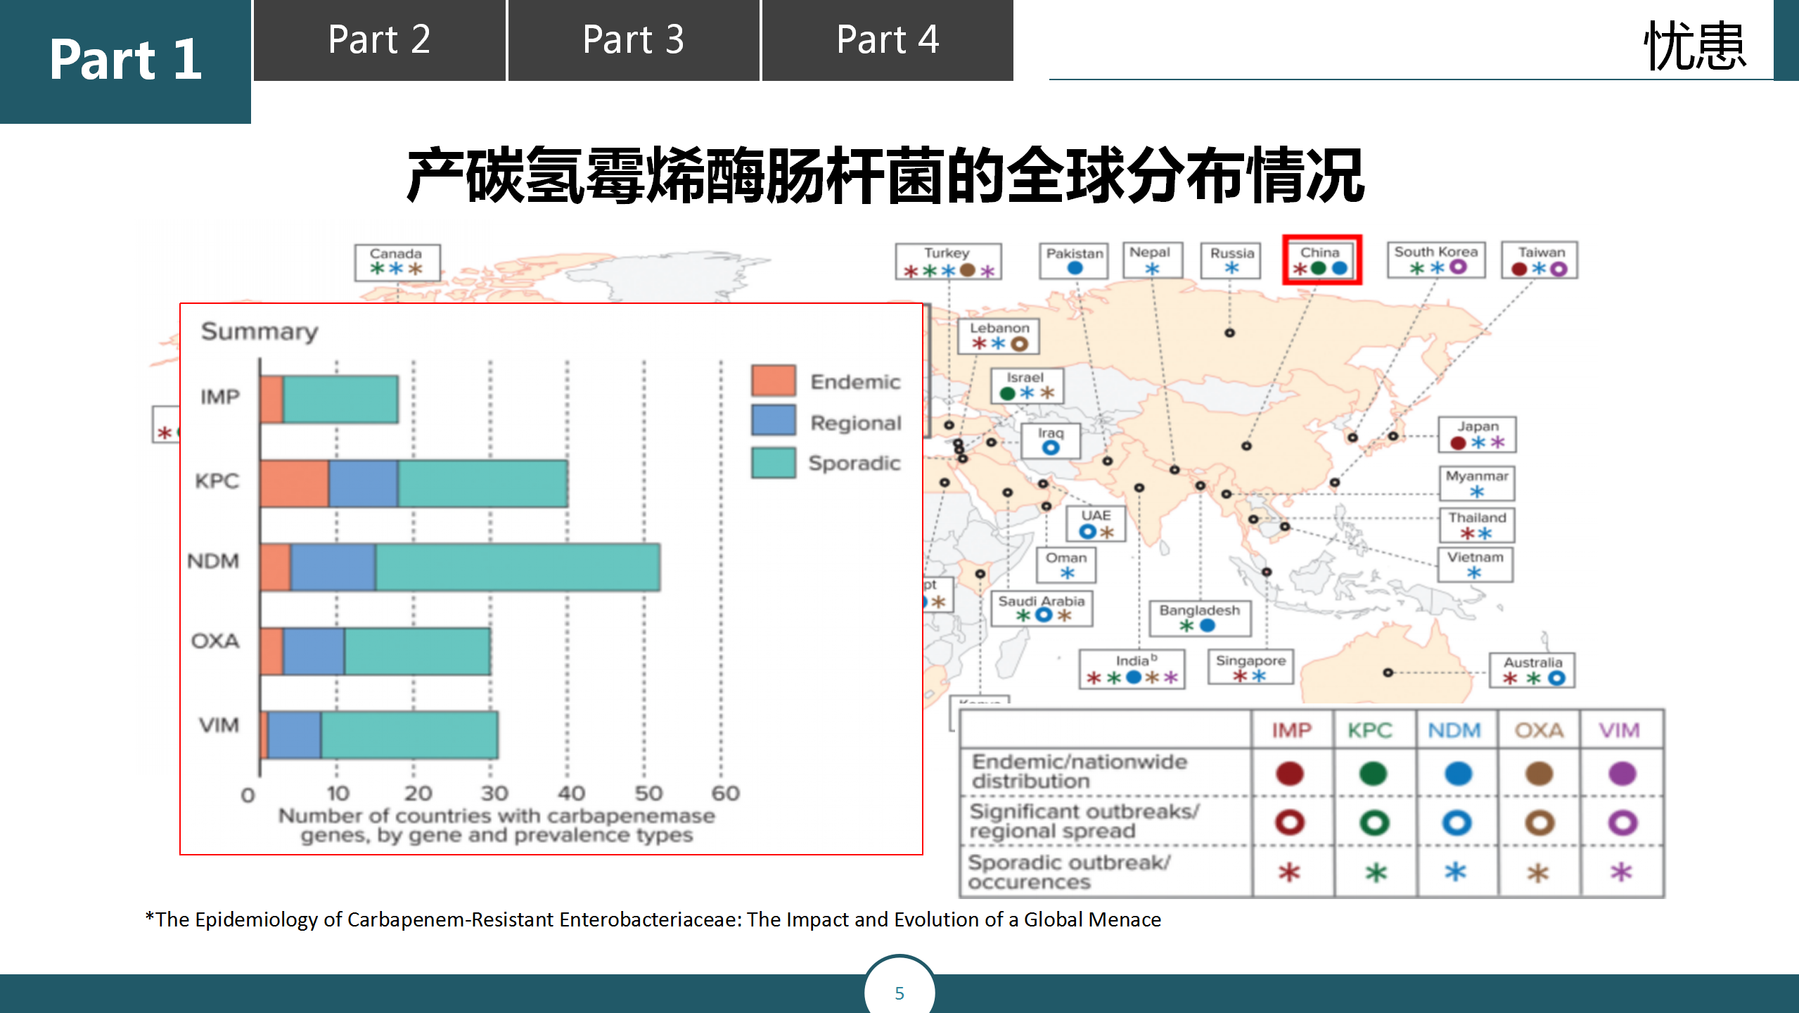Click the slide title 产碳氢霉烯酶肠杆菌的全球分布情况

coord(886,176)
